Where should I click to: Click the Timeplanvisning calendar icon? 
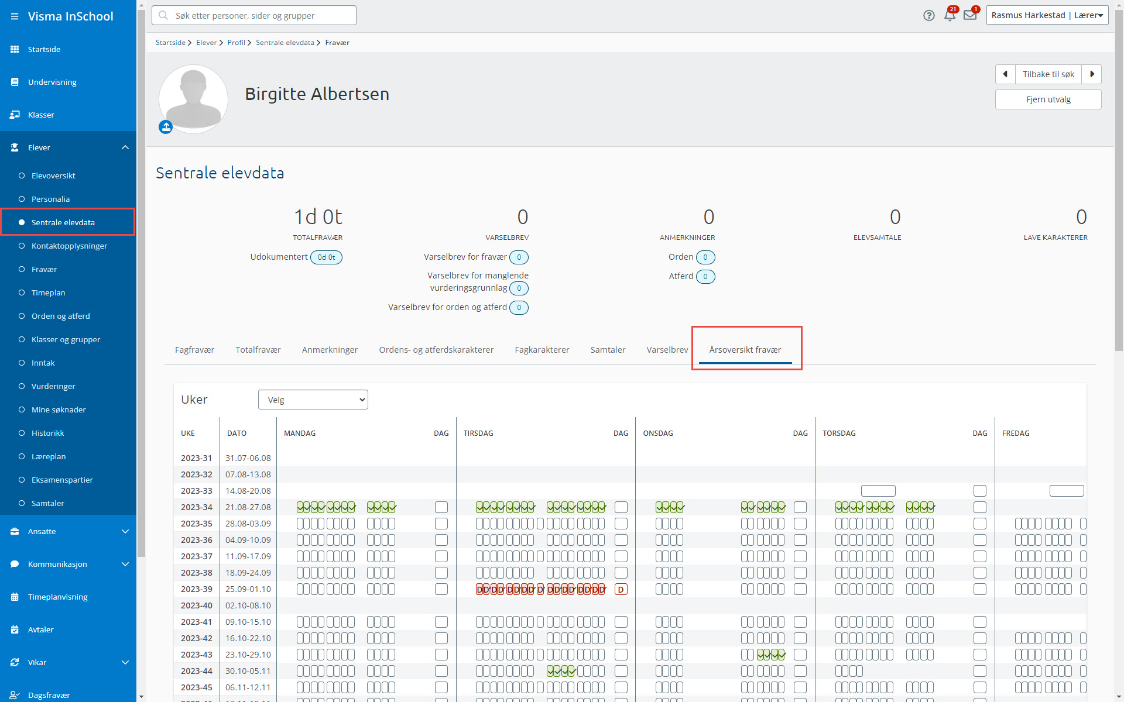coord(15,597)
